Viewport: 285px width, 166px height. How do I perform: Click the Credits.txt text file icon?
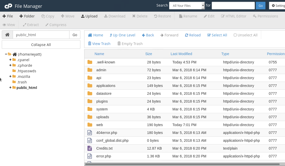90,148
